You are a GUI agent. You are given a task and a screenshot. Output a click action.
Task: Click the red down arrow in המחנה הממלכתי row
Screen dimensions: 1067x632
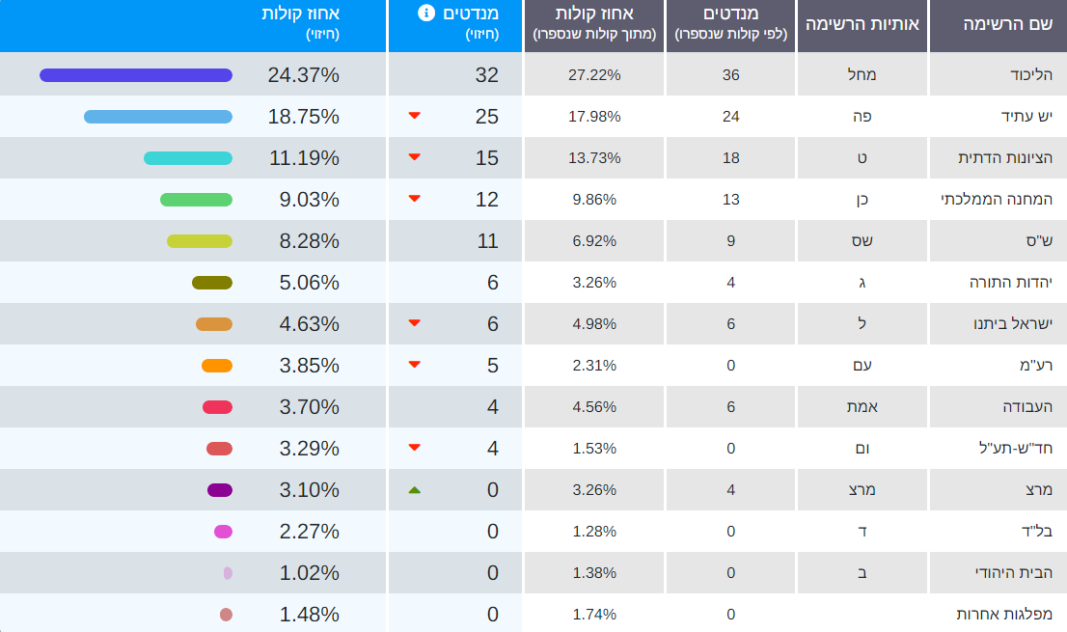click(415, 199)
